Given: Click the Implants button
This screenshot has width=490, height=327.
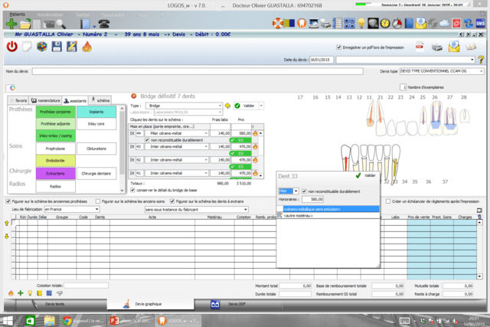Looking at the screenshot, I should 98,111.
